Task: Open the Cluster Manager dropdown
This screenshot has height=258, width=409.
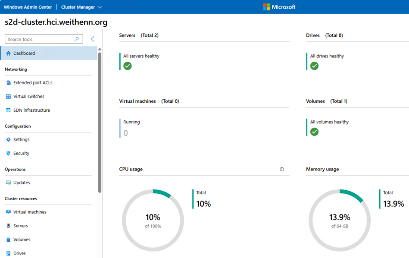Action: click(x=81, y=7)
